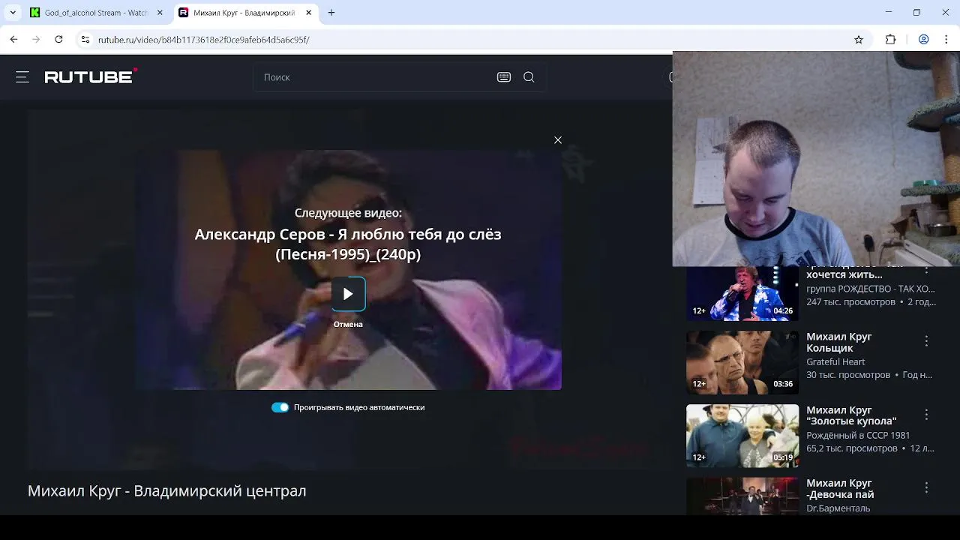Switch to God_of_alcohol Stream tab
Image resolution: width=960 pixels, height=540 pixels.
click(96, 13)
